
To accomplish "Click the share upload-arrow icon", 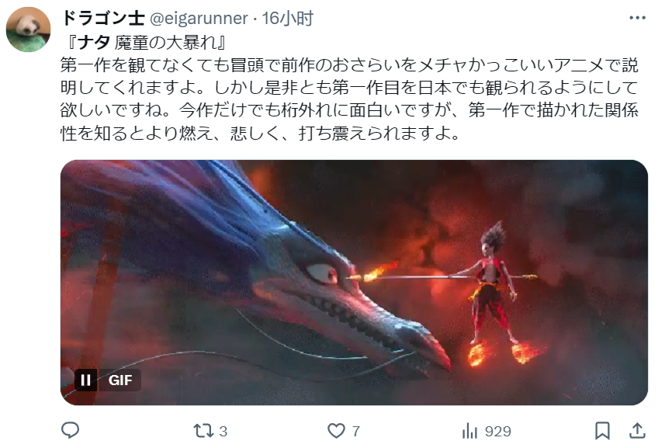I will tap(636, 431).
